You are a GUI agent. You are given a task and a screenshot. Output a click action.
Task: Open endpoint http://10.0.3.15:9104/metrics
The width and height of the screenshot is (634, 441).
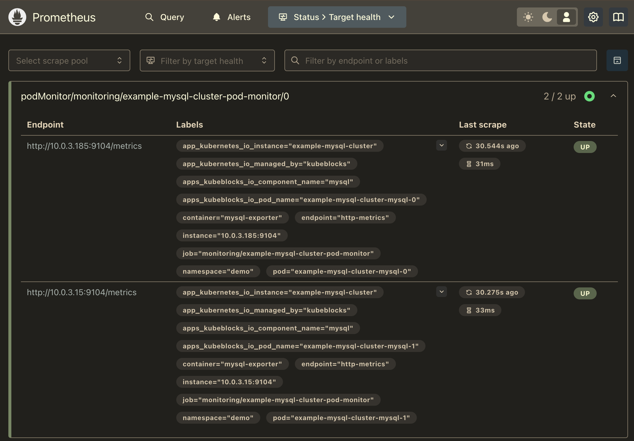(x=82, y=292)
